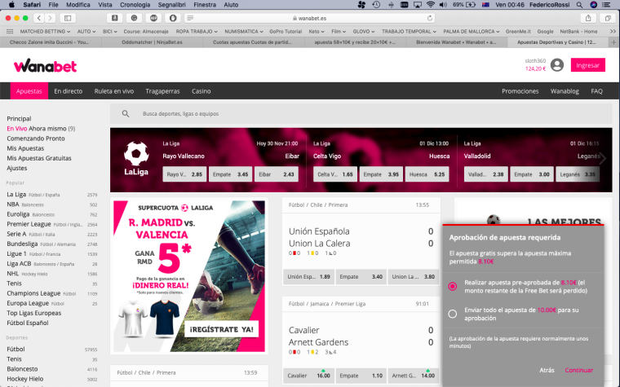Expand the MATCHED BETTING bookmarks folder

(45, 31)
